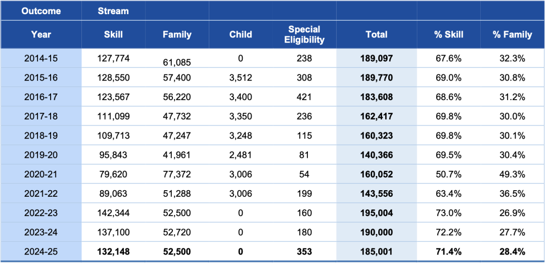Image resolution: width=546 pixels, height=263 pixels.
Task: Click the Total column header
Action: coord(377,34)
